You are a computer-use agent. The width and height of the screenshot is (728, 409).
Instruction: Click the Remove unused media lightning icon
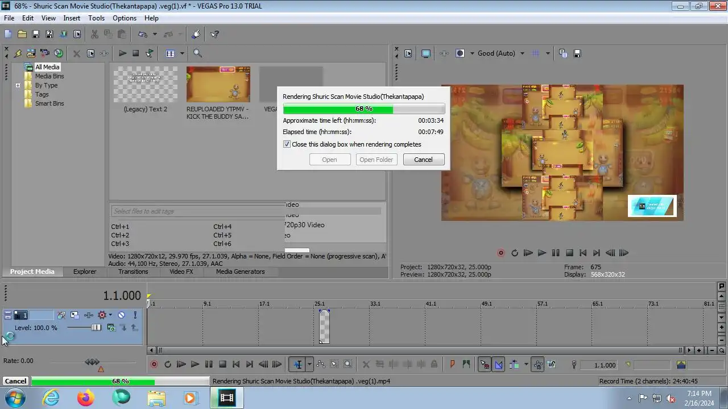18,53
